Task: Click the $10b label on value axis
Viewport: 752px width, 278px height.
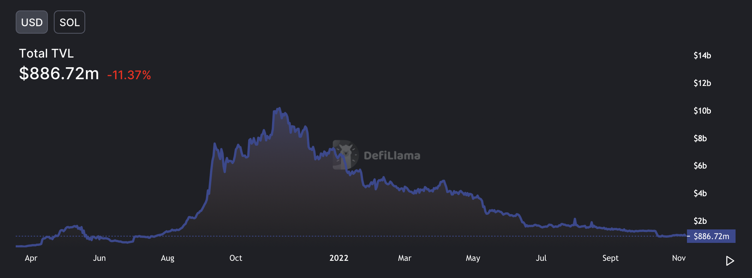Action: tap(702, 111)
